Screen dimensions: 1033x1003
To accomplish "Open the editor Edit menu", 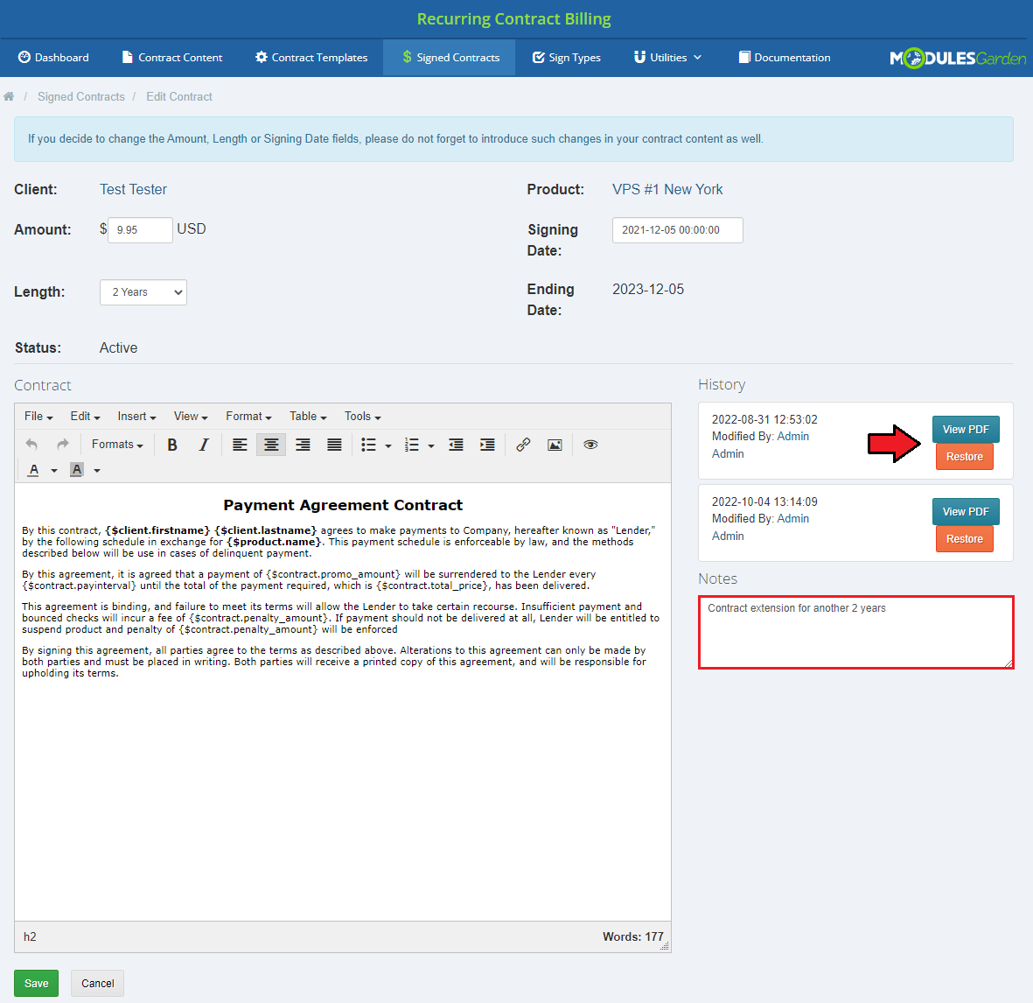I will tap(85, 417).
